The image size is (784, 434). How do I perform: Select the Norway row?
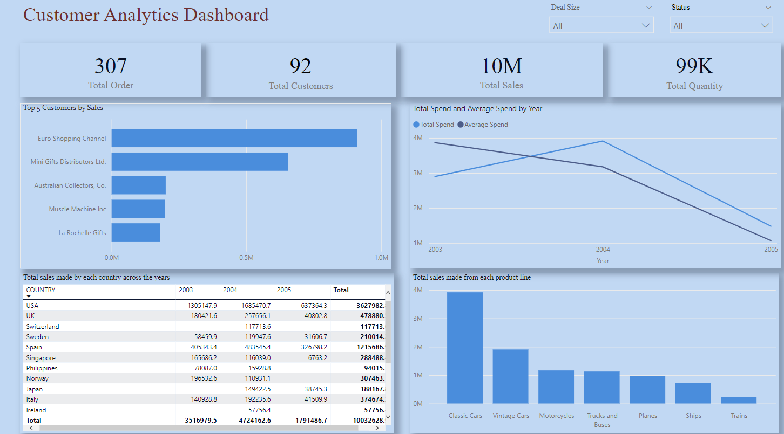(x=204, y=378)
